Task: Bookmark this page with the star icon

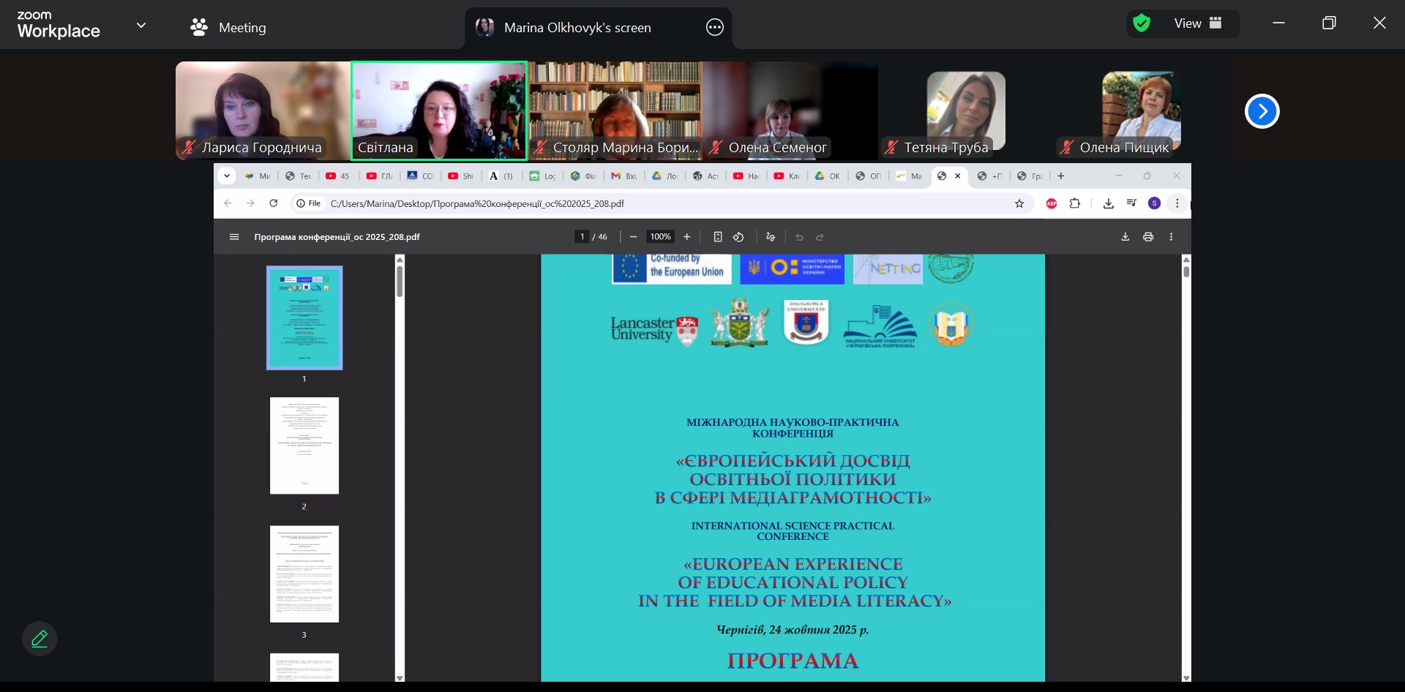Action: click(1019, 203)
